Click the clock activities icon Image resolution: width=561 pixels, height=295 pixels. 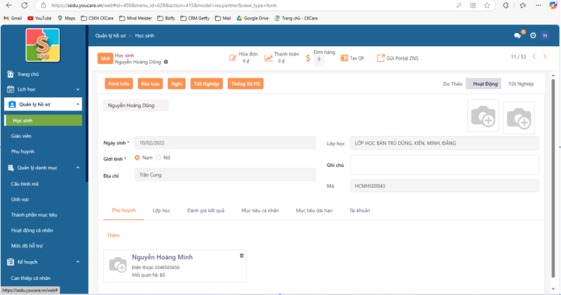pyautogui.click(x=533, y=35)
